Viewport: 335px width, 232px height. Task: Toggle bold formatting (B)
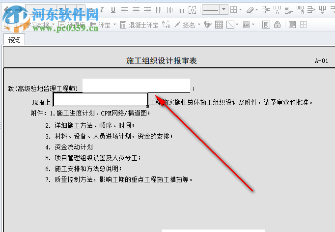pos(91,10)
